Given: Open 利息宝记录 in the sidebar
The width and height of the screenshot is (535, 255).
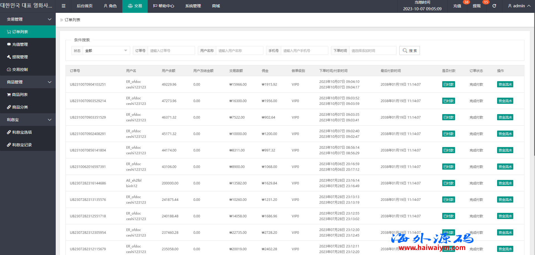Looking at the screenshot, I should click(x=22, y=145).
